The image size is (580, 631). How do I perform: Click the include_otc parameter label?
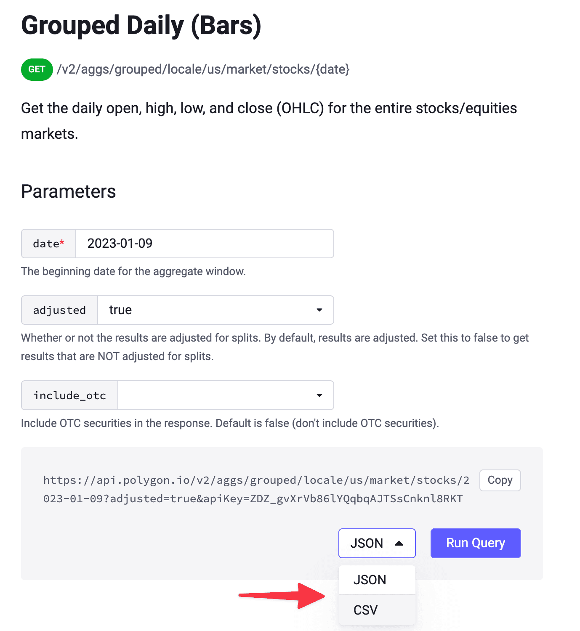click(69, 395)
